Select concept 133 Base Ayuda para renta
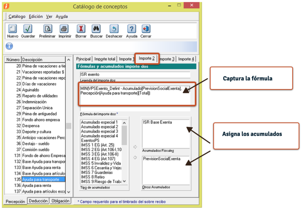Viewport: 302px width, 210px height. (x=35, y=167)
